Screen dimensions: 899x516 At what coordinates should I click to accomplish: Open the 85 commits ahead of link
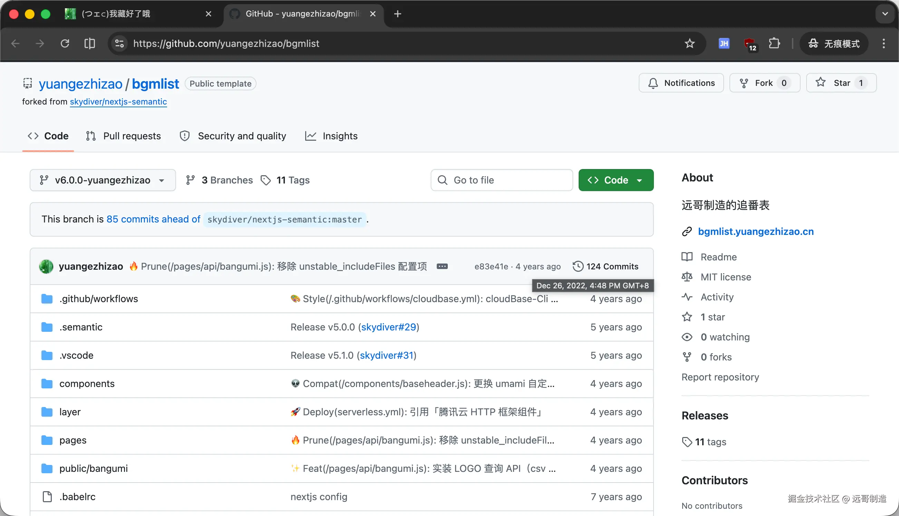click(153, 219)
